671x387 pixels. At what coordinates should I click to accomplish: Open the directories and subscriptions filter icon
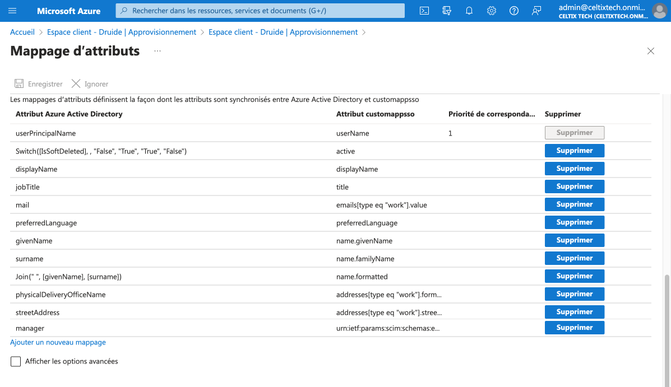(x=447, y=11)
